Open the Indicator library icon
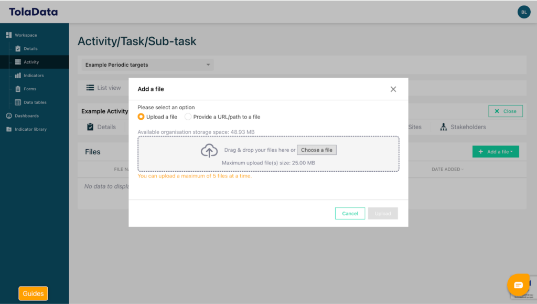The height and width of the screenshot is (304, 537). [9, 129]
